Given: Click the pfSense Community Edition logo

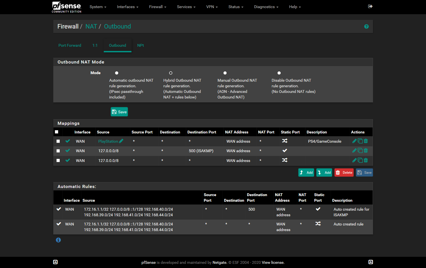Looking at the screenshot, I should [x=66, y=7].
